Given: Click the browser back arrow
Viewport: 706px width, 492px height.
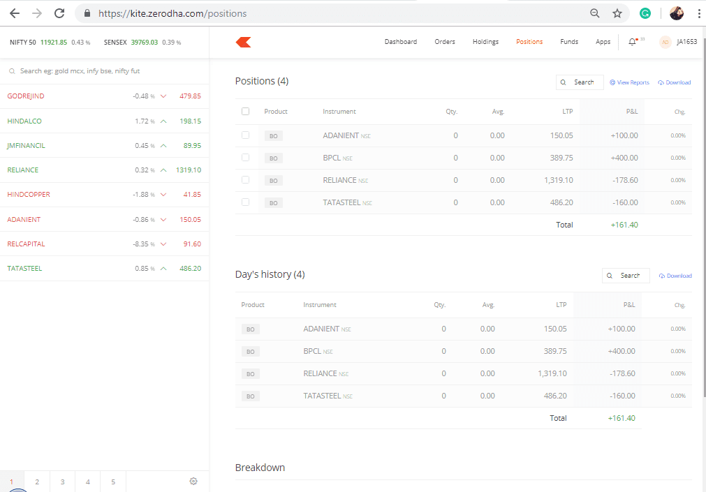Looking at the screenshot, I should pos(15,13).
